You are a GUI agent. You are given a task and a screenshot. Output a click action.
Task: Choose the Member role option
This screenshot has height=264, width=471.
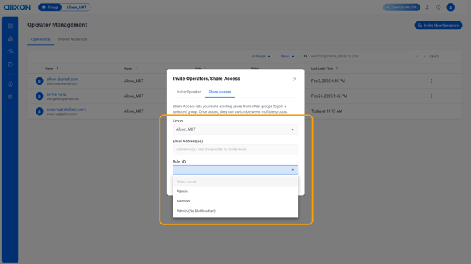(235, 201)
